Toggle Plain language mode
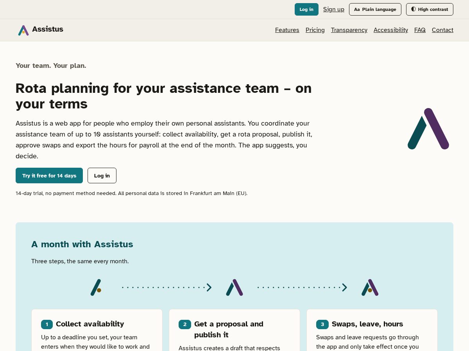This screenshot has width=469, height=351. [375, 9]
